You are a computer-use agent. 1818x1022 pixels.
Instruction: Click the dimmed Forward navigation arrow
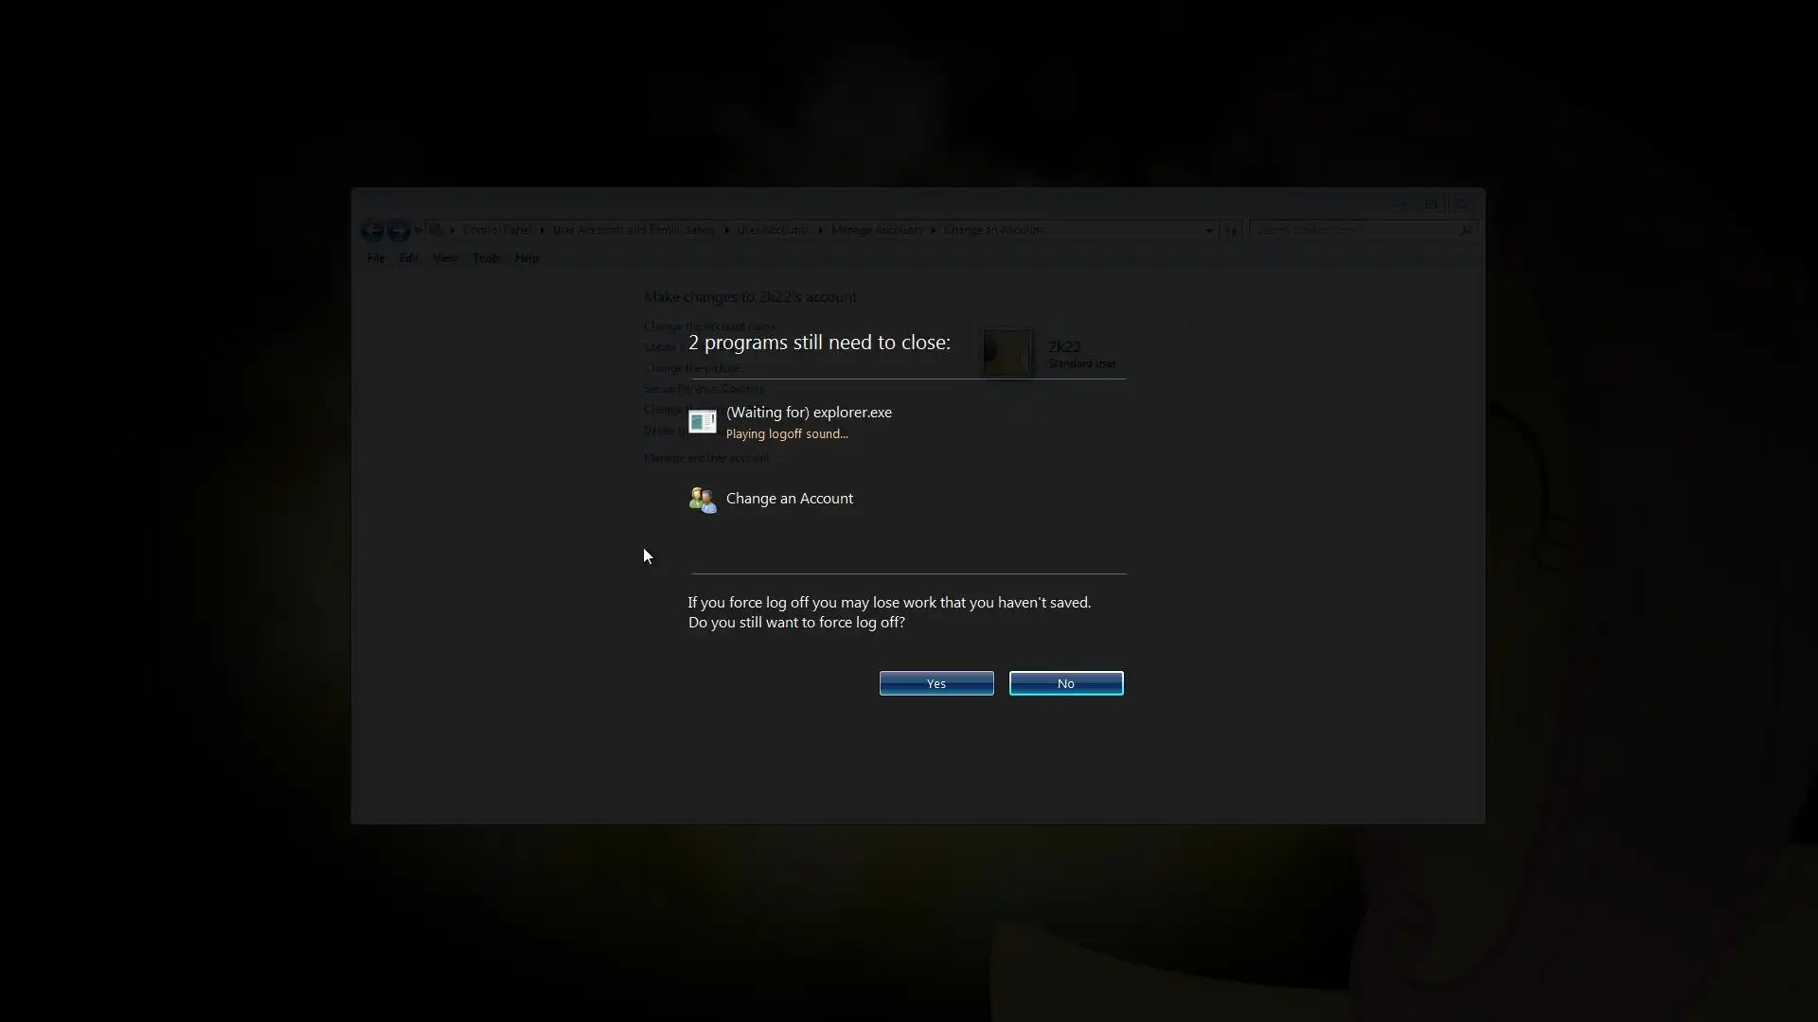(399, 230)
